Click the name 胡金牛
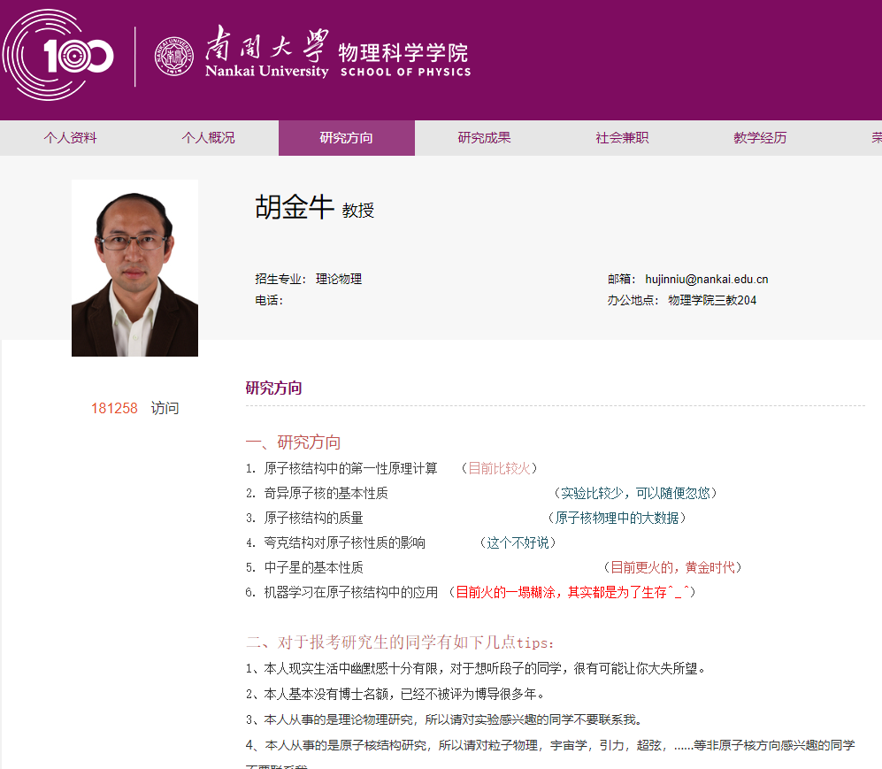This screenshot has width=882, height=769. point(295,207)
